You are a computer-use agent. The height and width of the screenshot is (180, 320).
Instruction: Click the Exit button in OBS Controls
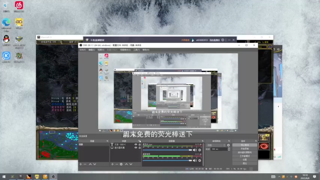(x=244, y=164)
